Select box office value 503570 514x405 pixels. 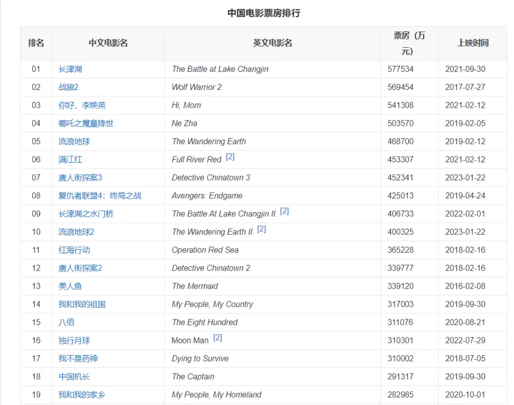(x=400, y=123)
